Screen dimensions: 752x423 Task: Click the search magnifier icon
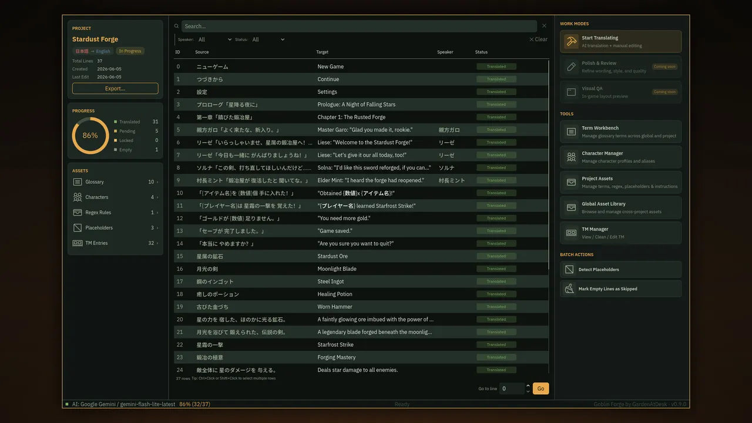[x=176, y=26]
